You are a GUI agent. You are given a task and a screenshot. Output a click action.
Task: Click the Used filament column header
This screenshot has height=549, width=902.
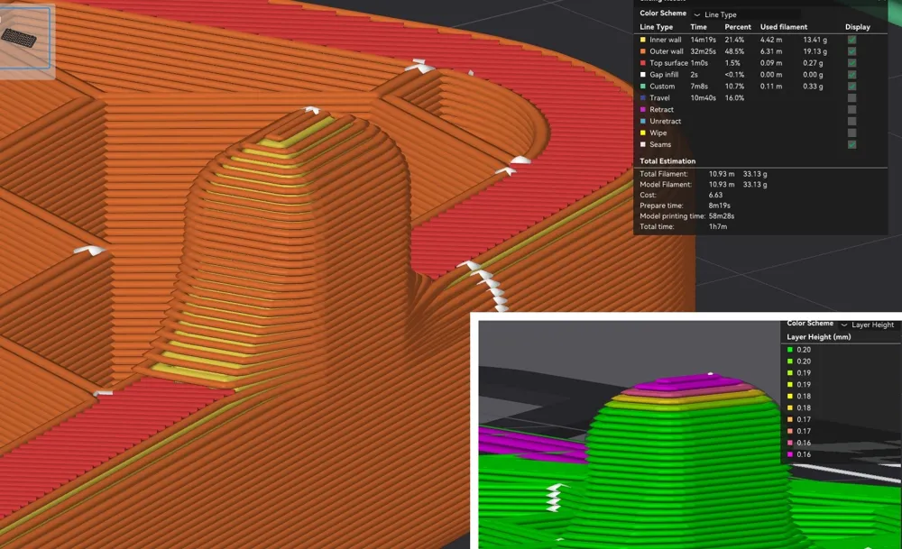tap(784, 27)
